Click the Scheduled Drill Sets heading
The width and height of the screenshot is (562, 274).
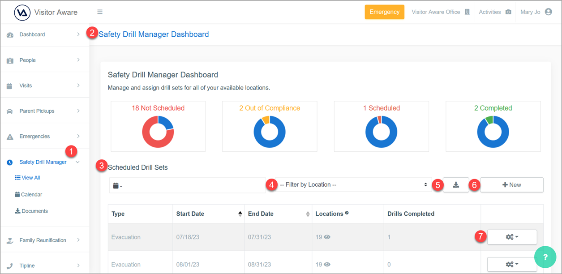coord(138,167)
